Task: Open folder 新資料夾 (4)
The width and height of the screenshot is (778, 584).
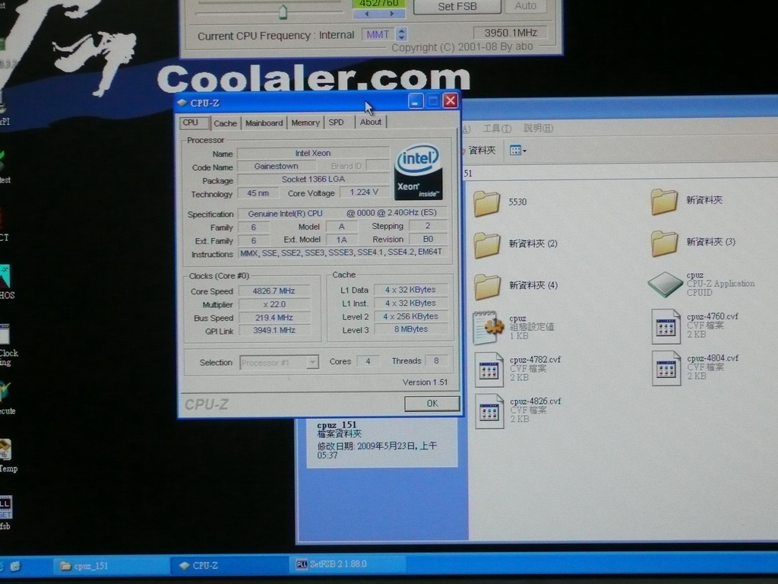Action: tap(516, 286)
